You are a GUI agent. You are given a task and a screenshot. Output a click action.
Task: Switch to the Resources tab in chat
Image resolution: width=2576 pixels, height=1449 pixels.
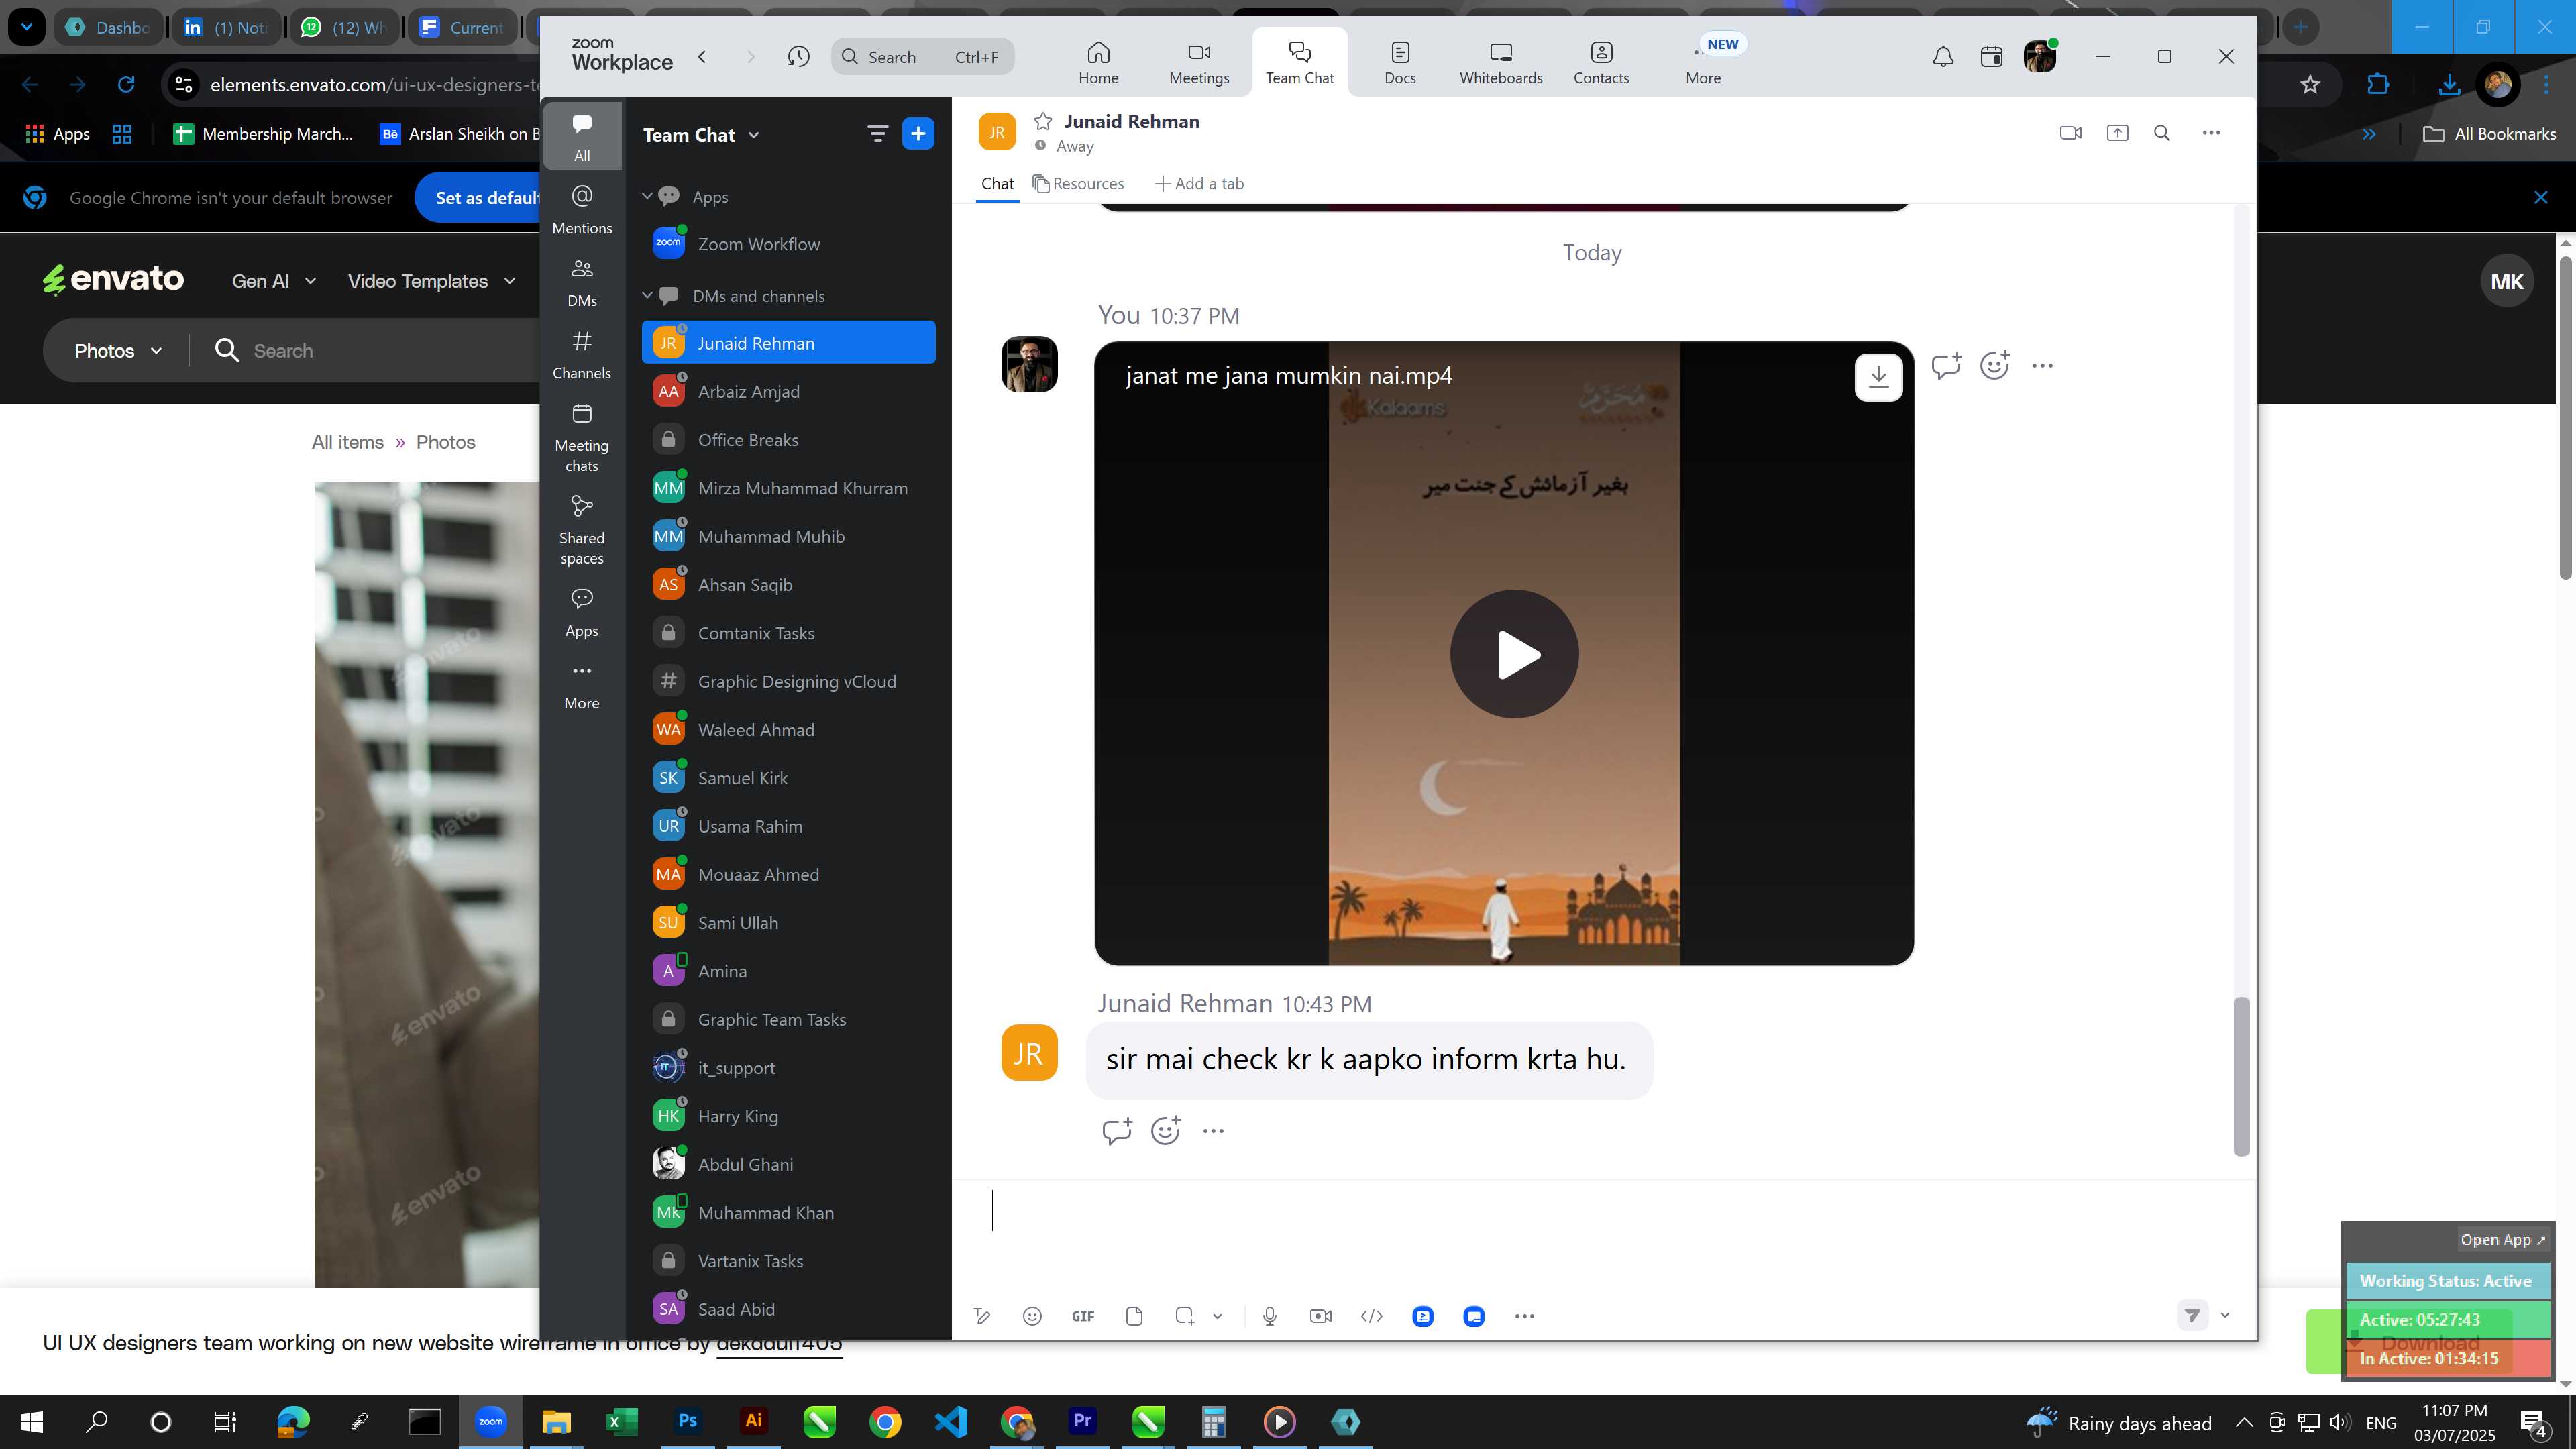point(1078,183)
